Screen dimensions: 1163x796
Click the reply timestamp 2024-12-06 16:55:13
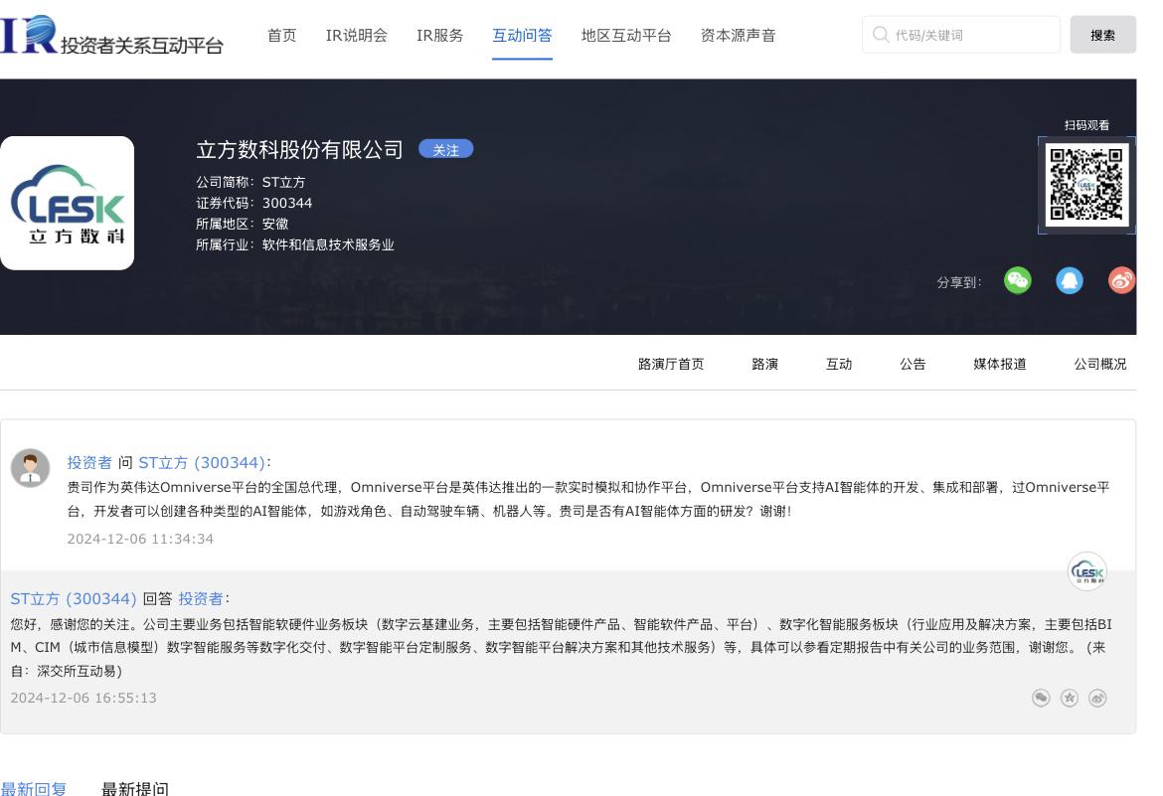[x=83, y=698]
